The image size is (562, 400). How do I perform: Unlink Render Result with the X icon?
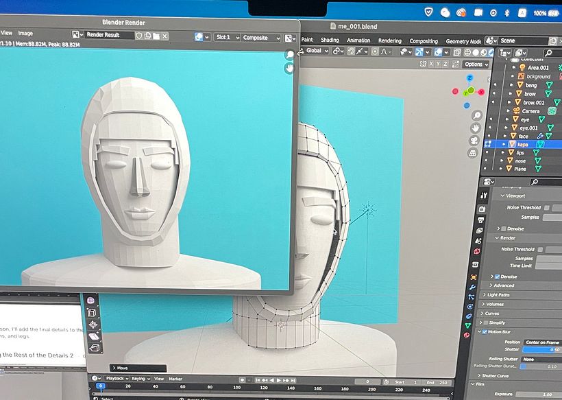165,36
